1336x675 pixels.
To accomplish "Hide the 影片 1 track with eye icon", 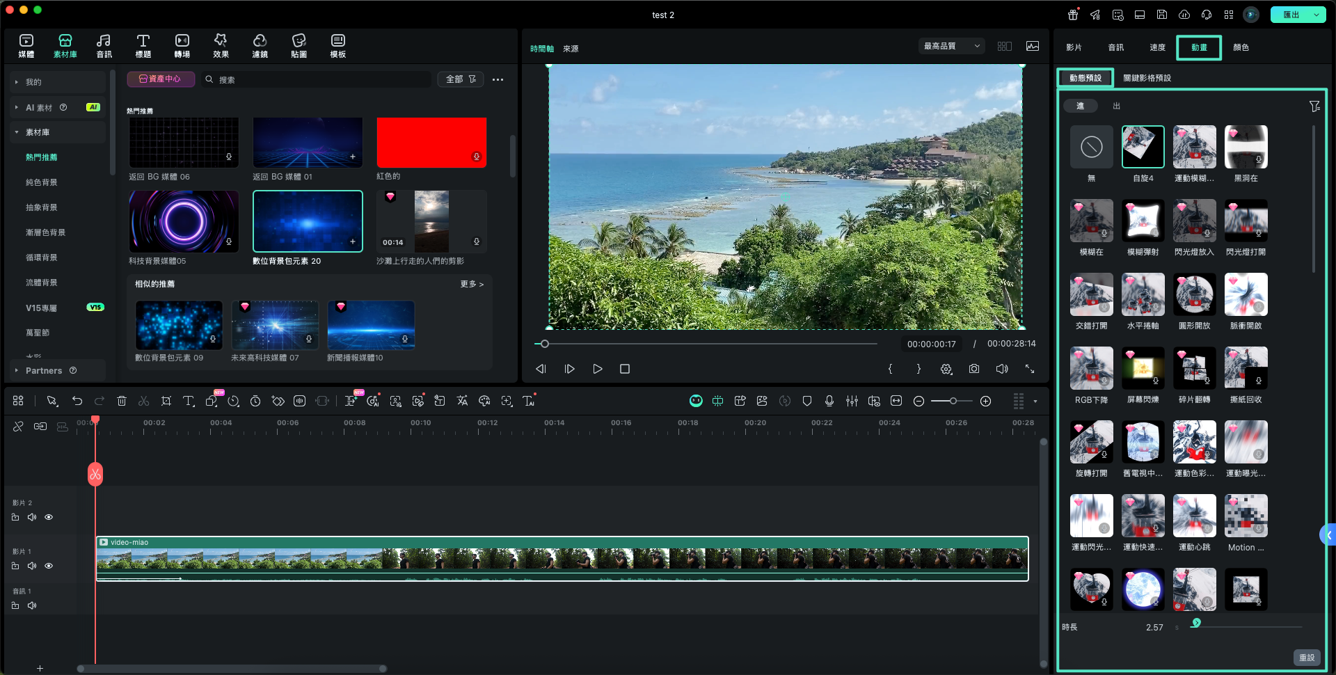I will click(49, 566).
